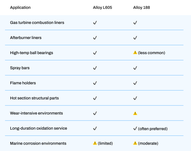Click Alloy L605 checkmark for High-temp ball bearings
Screen dimensions: 191x151
[x=95, y=53]
